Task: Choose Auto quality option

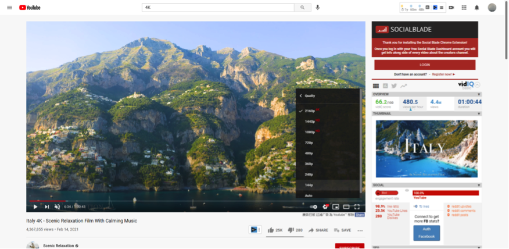Action: [x=309, y=195]
